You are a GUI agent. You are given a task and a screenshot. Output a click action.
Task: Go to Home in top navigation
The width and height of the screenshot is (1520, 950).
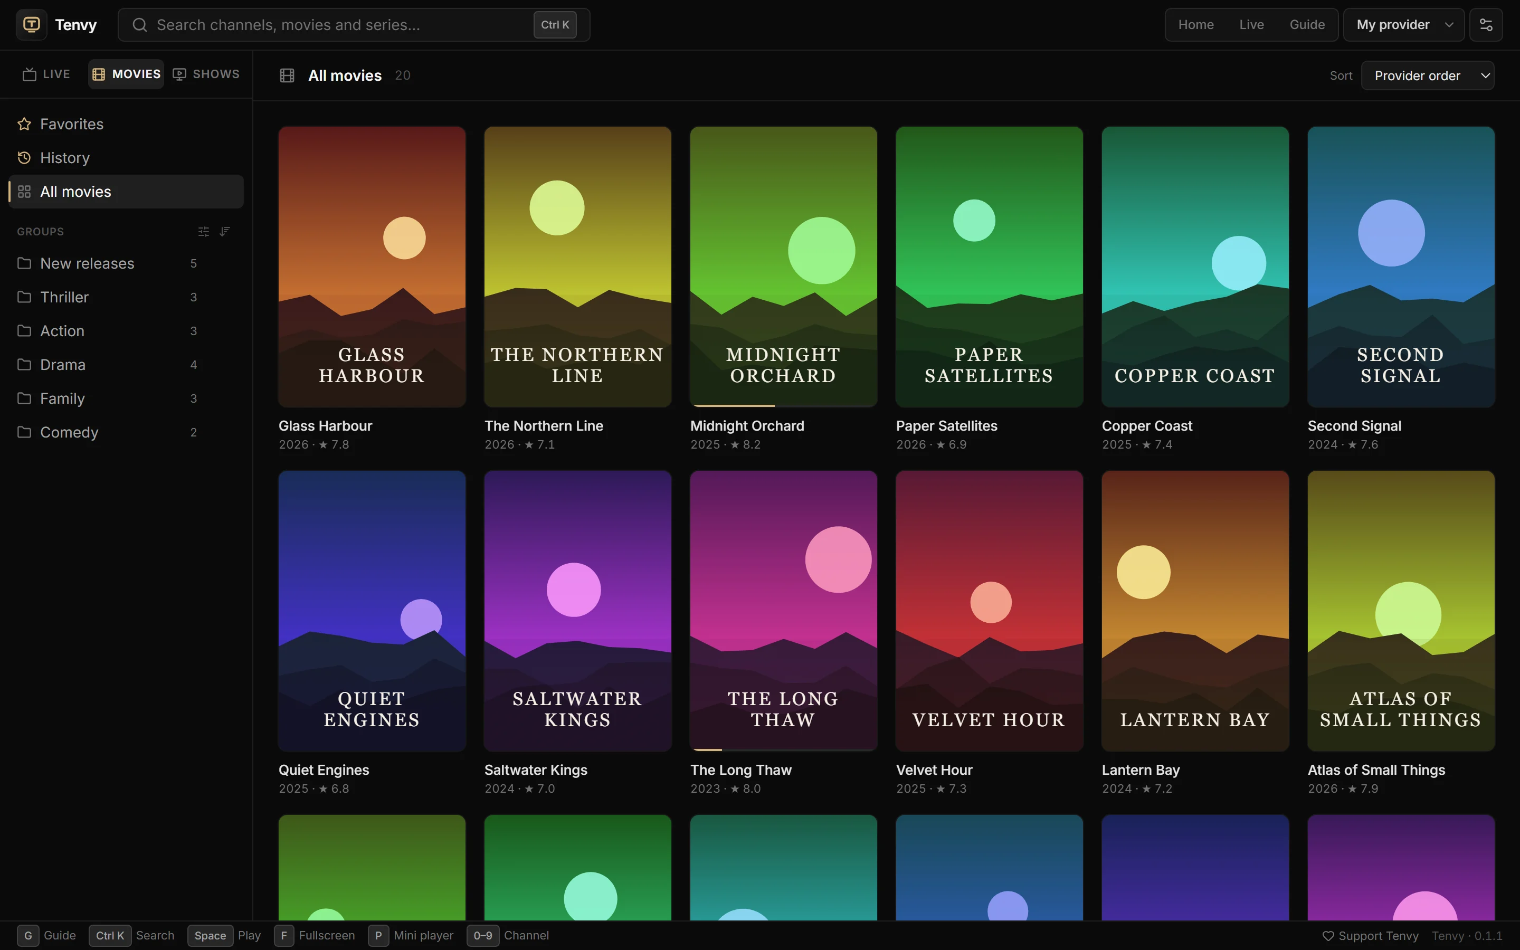[x=1196, y=24]
